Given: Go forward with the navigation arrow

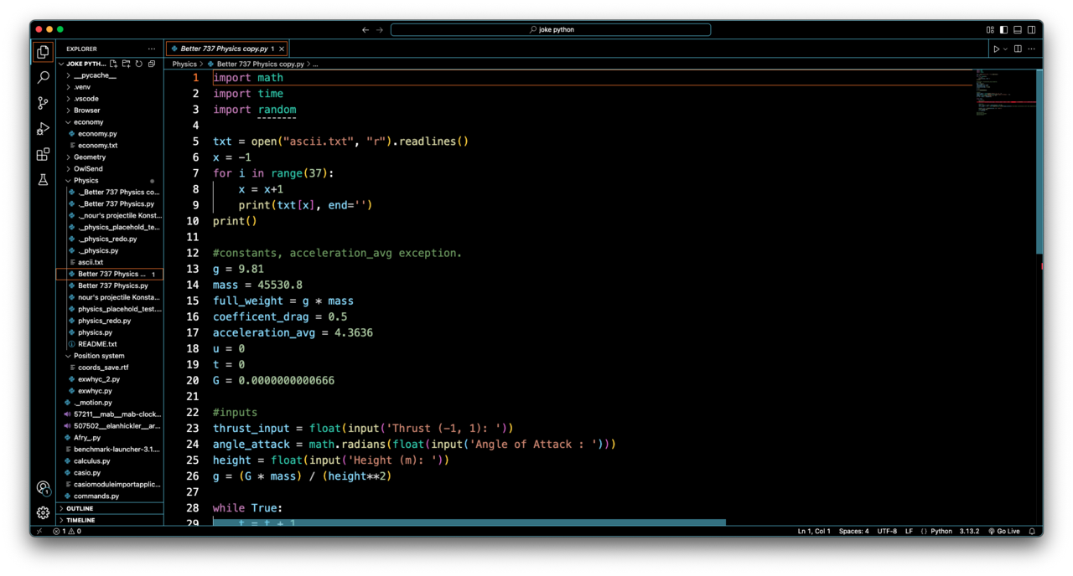Looking at the screenshot, I should pyautogui.click(x=380, y=29).
